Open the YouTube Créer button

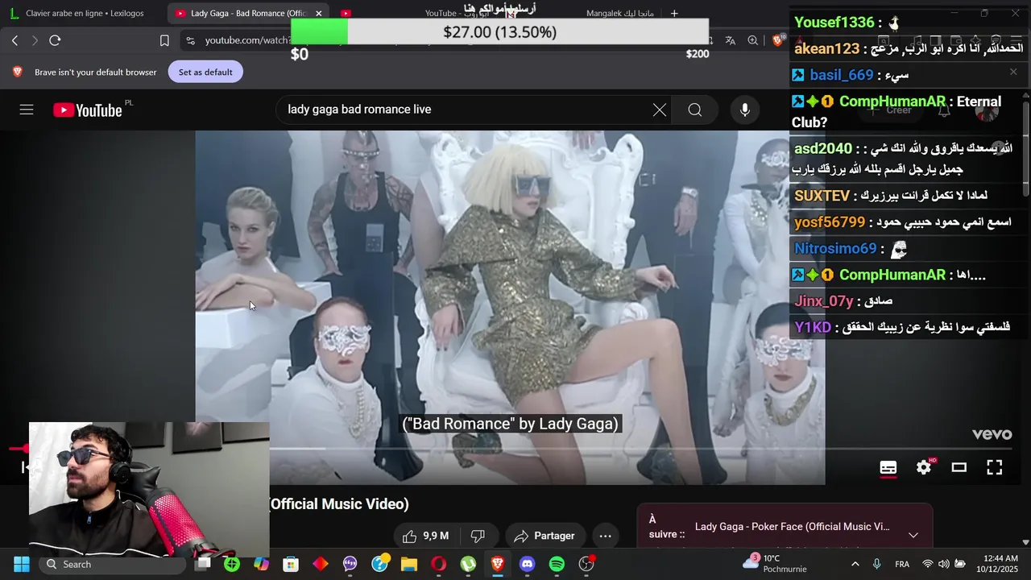890,110
